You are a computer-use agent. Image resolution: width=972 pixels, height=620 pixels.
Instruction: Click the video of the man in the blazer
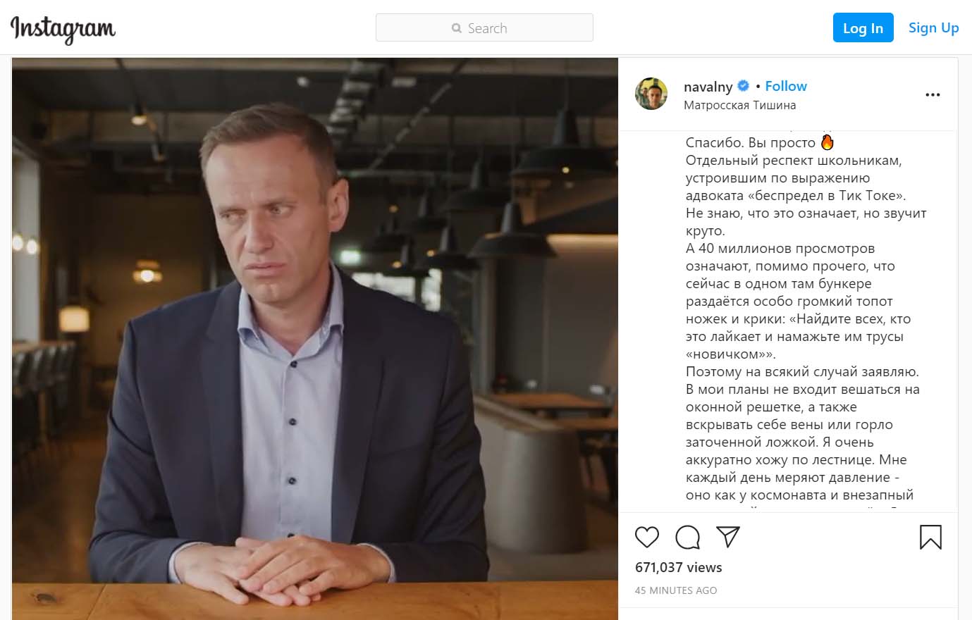click(x=314, y=338)
